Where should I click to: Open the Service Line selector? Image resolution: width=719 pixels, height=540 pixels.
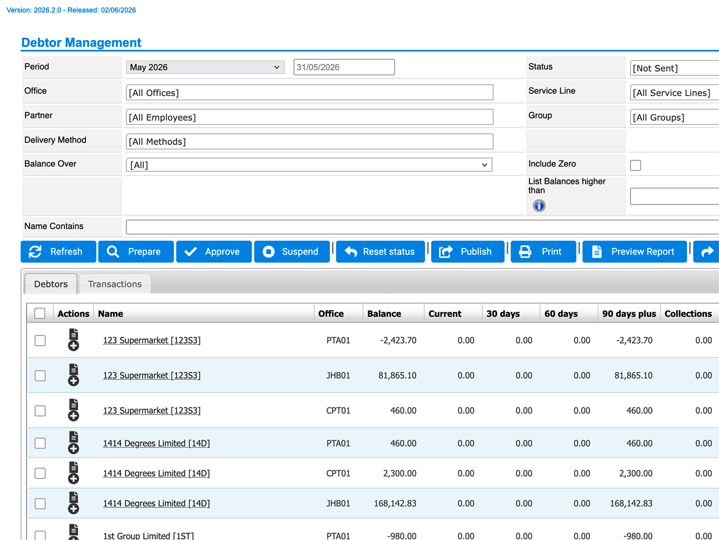pyautogui.click(x=675, y=92)
